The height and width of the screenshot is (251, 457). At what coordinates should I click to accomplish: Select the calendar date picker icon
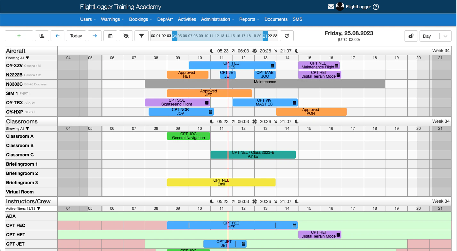pos(110,36)
